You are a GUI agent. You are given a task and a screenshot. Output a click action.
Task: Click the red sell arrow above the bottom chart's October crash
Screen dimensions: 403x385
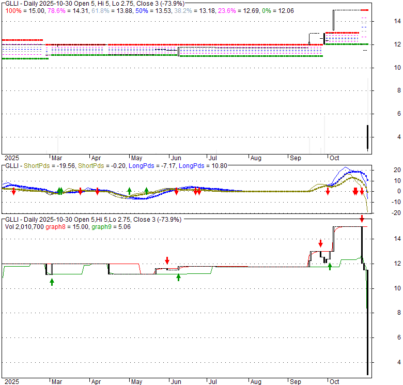pyautogui.click(x=362, y=219)
